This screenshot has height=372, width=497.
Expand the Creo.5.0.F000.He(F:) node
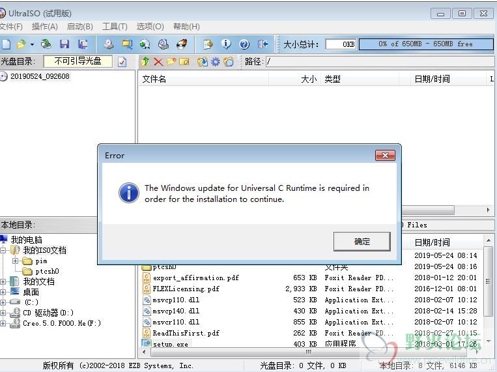point(3,324)
